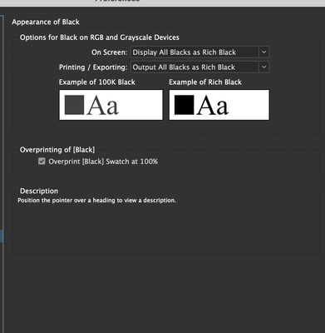Click the Aa sample in Rich Black preview

pyautogui.click(x=213, y=105)
